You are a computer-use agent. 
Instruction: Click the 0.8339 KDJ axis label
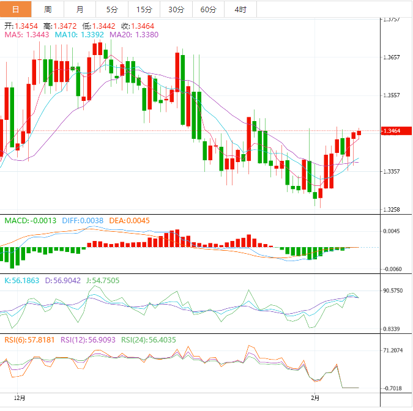392,329
